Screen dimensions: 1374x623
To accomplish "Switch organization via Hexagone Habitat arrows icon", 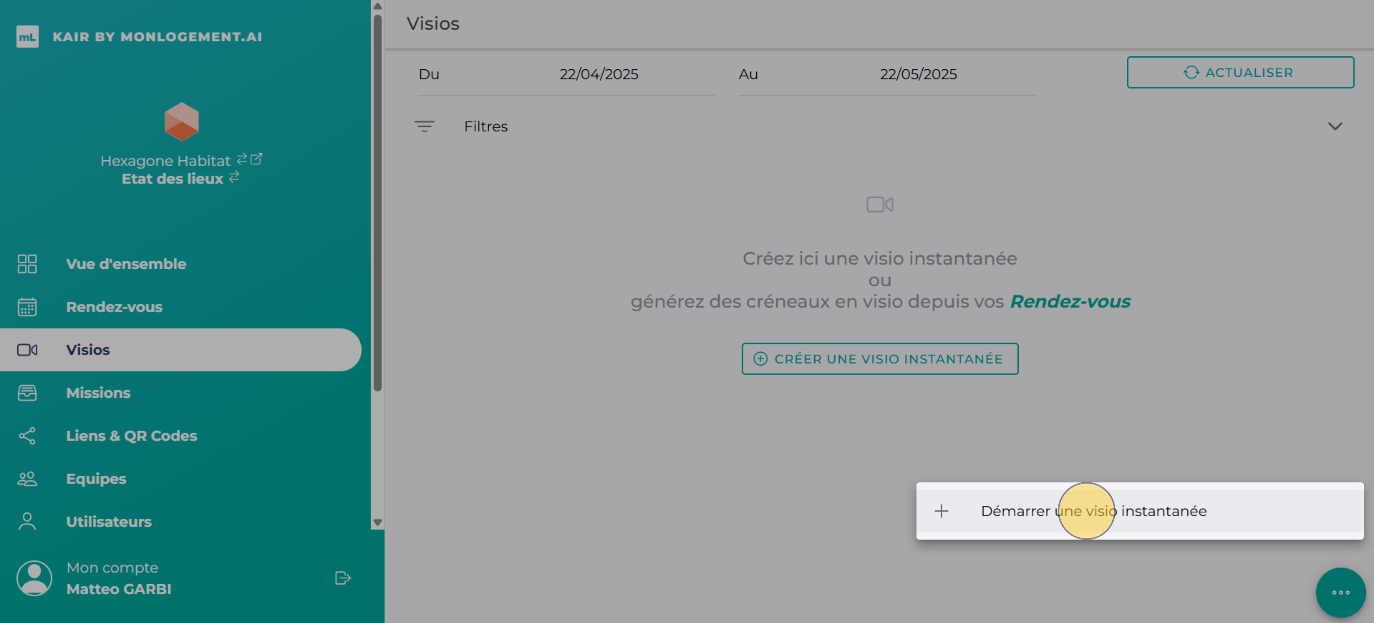I will (242, 158).
